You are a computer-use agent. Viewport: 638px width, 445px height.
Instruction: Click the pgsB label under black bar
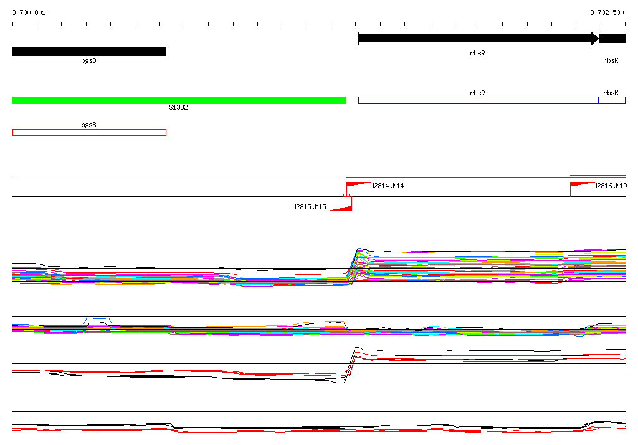[88, 60]
